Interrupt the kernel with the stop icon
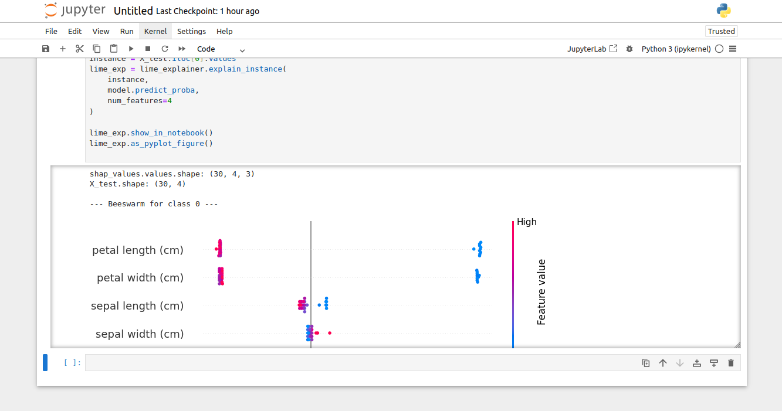Screen dimensions: 782x411 (x=148, y=49)
